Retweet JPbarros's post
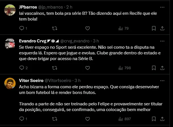 [55, 28]
